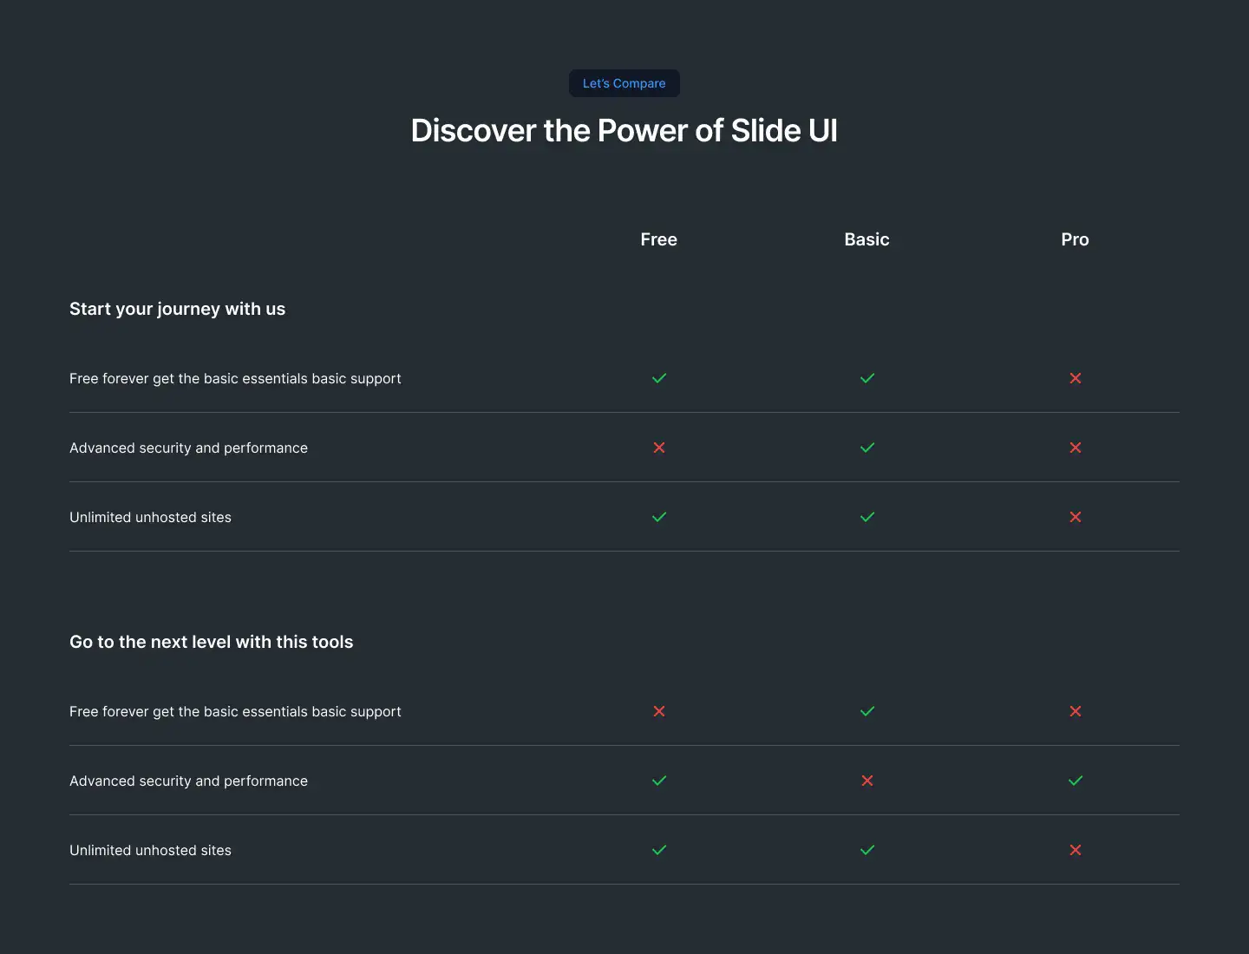Click Free cross for Advanced security under Start your journey
The width and height of the screenshot is (1249, 954).
click(659, 448)
